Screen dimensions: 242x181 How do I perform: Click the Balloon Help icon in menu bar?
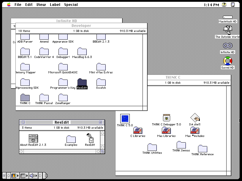(224, 4)
